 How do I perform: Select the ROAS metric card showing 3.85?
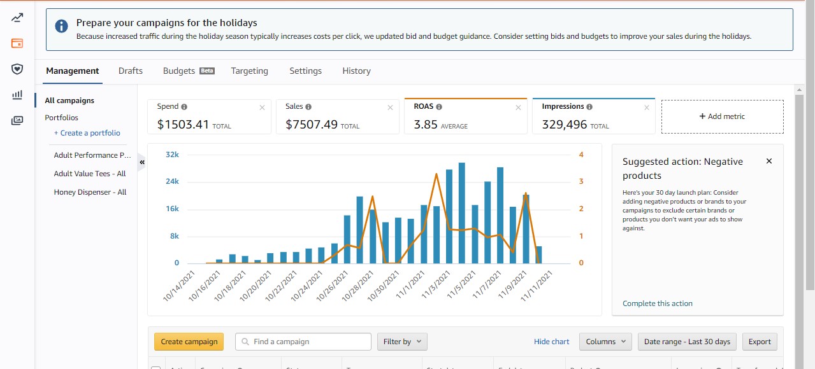tap(465, 116)
